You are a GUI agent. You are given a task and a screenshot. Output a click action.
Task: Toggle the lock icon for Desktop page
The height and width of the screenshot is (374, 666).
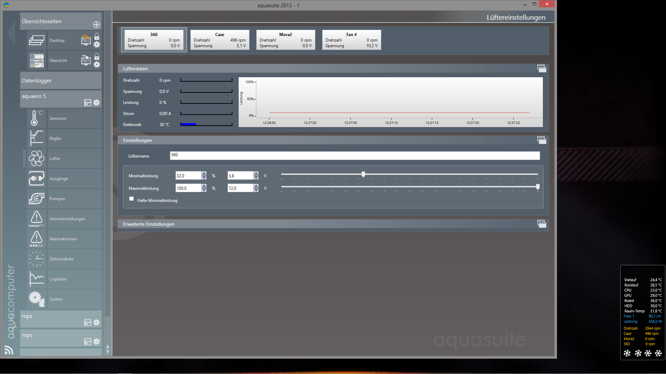97,36
